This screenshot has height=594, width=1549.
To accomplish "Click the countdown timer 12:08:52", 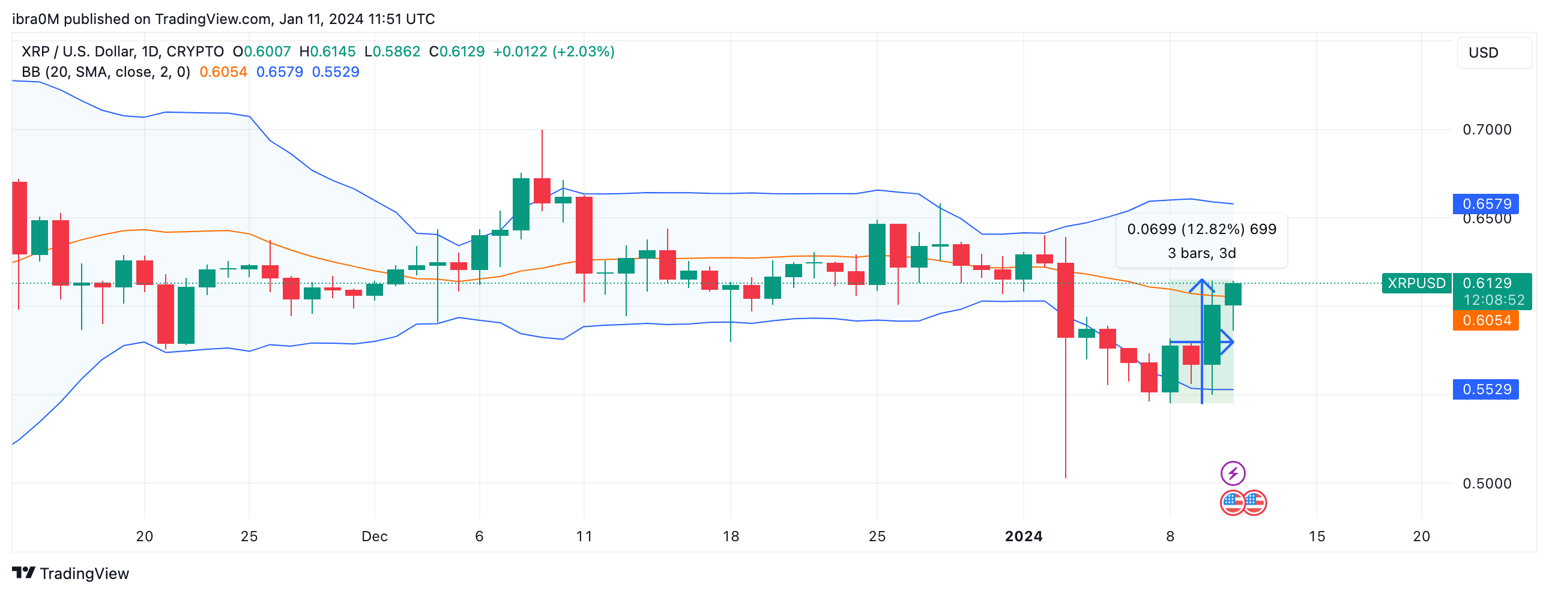I will click(1494, 300).
